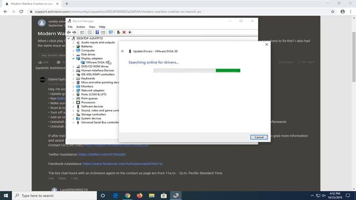Launch Microsoft Edge from taskbar
356x200 pixels.
[x=115, y=196]
